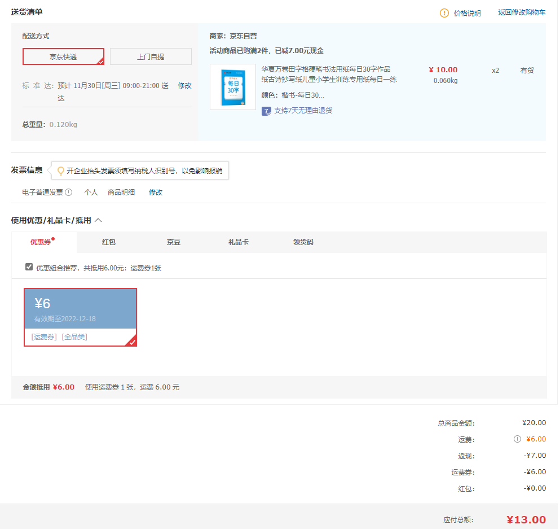Uncheck the 优惠组合推荐 checkbox
Screen dimensions: 560x529
tap(29, 267)
